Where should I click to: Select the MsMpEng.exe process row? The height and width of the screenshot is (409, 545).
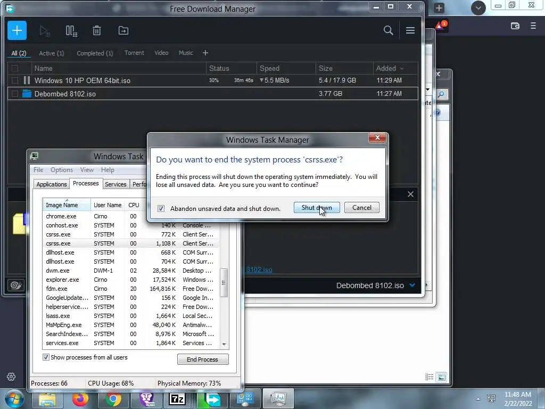(131, 325)
